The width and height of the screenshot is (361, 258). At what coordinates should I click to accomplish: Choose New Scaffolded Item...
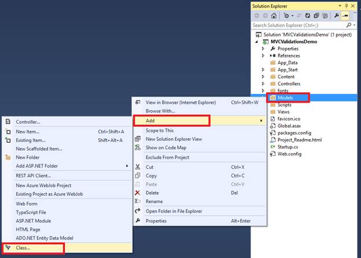coord(67,149)
